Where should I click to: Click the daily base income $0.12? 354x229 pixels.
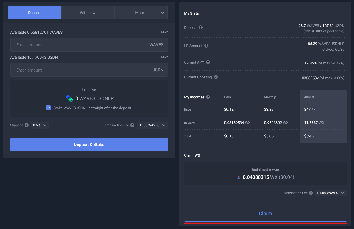pyautogui.click(x=229, y=110)
